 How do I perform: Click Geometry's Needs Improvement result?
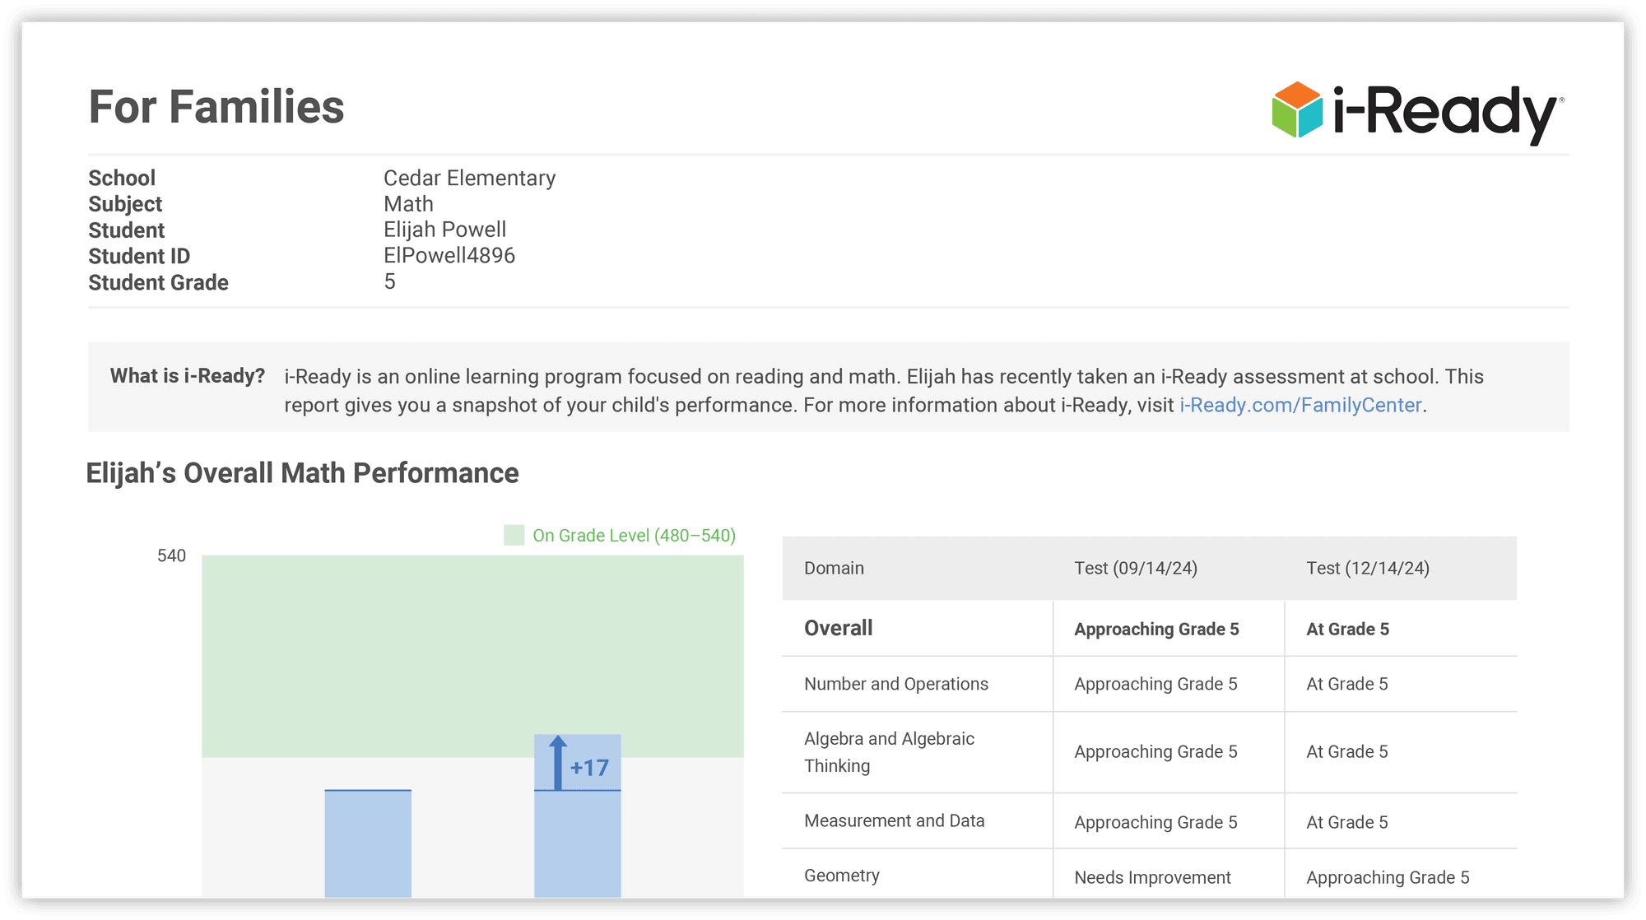[1152, 877]
